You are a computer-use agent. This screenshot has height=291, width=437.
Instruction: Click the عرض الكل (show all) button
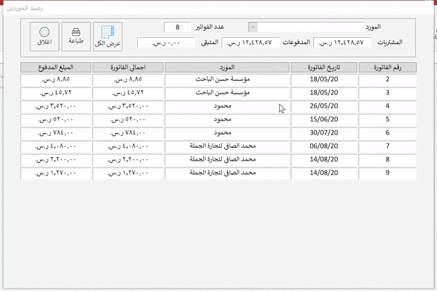point(108,36)
